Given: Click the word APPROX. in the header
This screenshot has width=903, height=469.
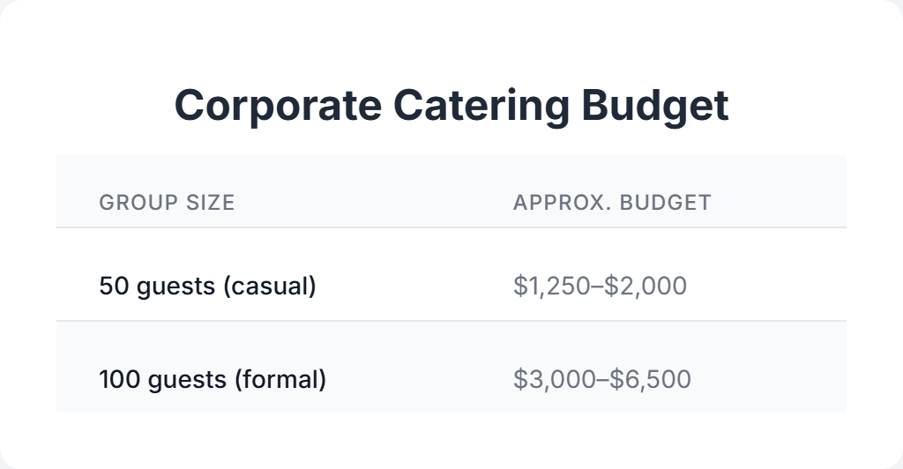Looking at the screenshot, I should [x=560, y=203].
